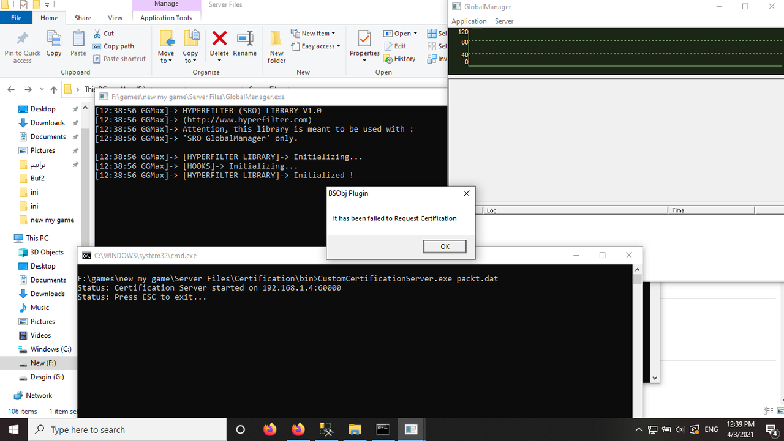Click the red Delete X icon
Screen dimensions: 784x441
coord(219,39)
